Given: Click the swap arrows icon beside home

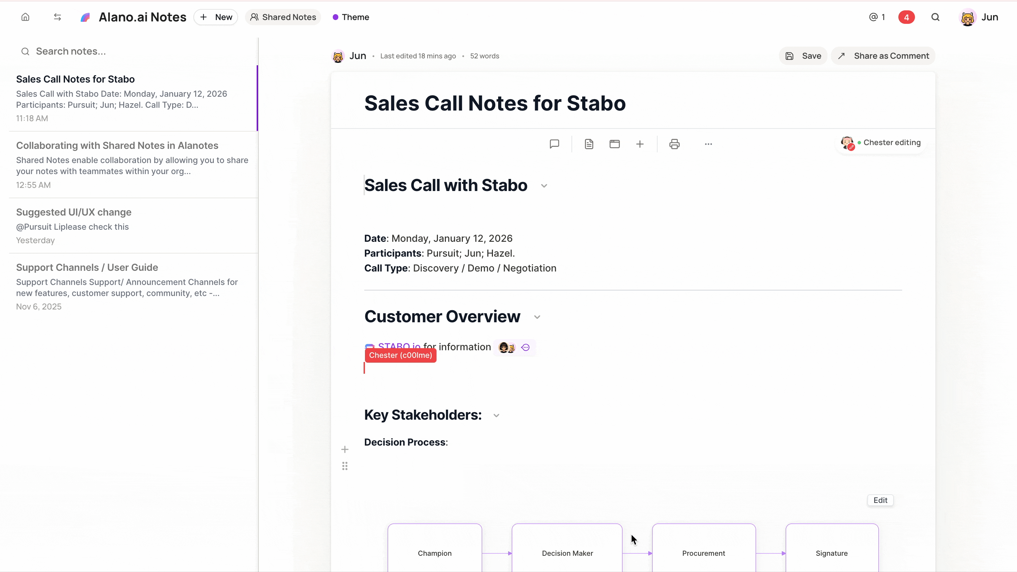Looking at the screenshot, I should click(x=57, y=17).
